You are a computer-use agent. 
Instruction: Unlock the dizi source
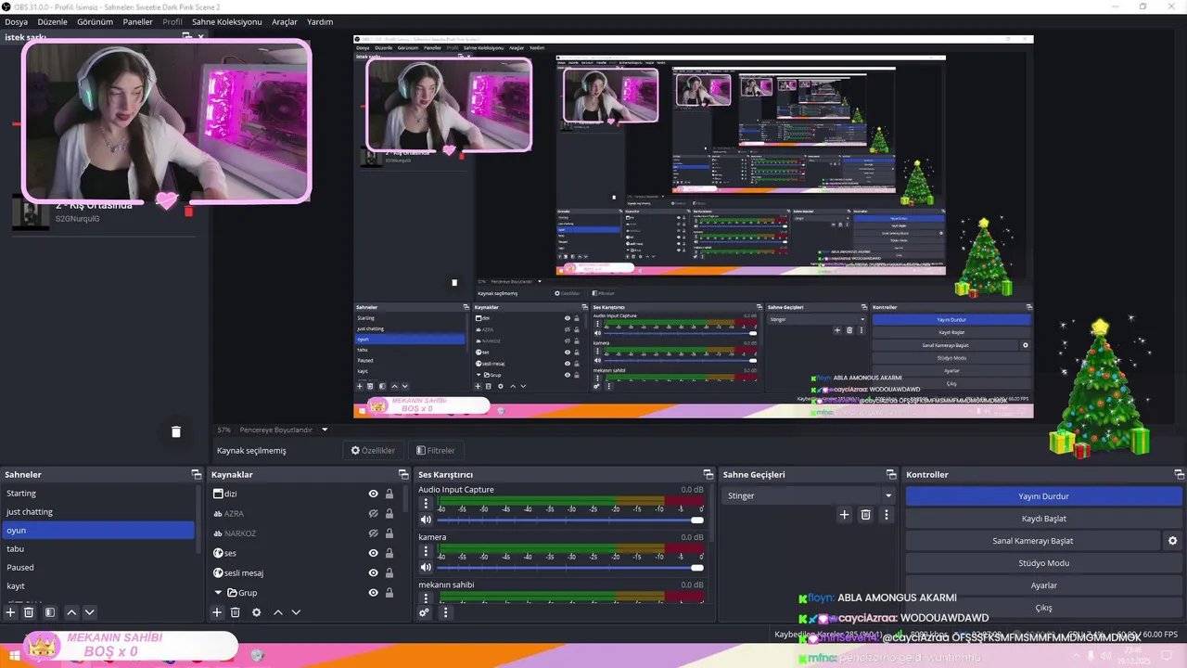pyautogui.click(x=389, y=495)
